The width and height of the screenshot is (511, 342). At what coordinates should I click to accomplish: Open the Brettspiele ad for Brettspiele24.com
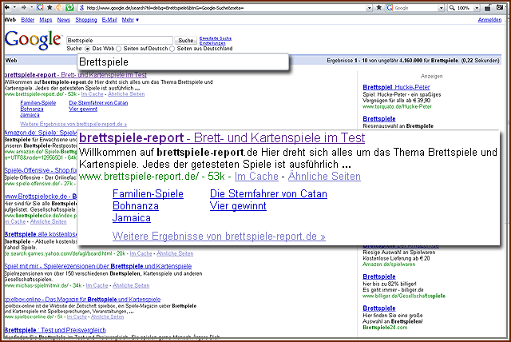[379, 308]
